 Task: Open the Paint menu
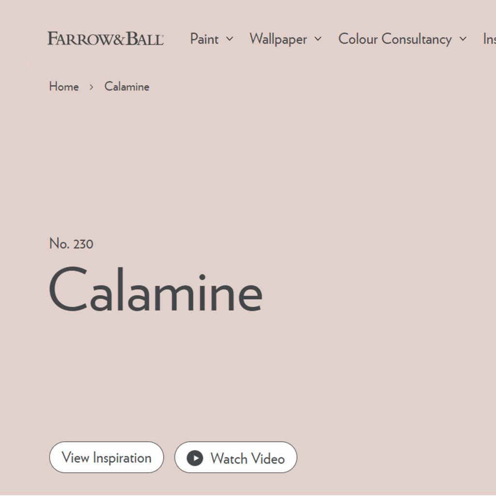204,39
